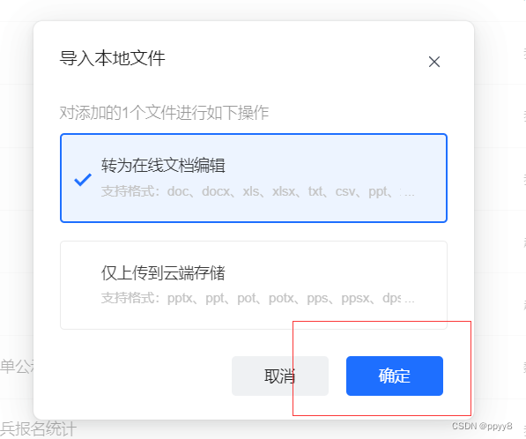
Task: Click the 单公 item behind the dialog
Action: (17, 366)
